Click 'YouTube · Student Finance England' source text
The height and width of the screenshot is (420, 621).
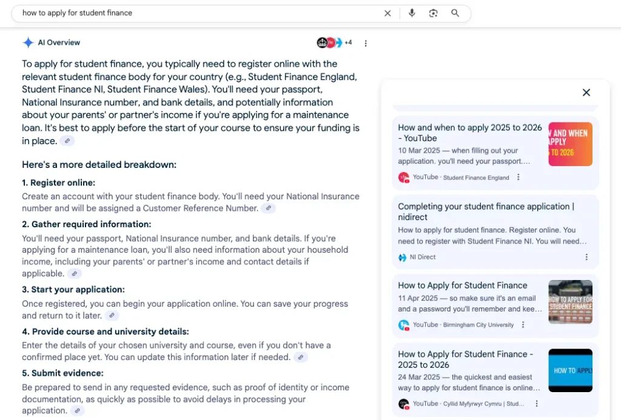(461, 178)
